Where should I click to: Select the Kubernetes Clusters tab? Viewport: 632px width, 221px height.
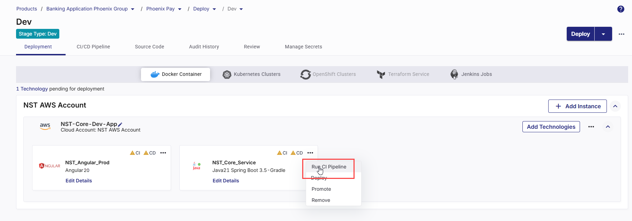pyautogui.click(x=252, y=74)
